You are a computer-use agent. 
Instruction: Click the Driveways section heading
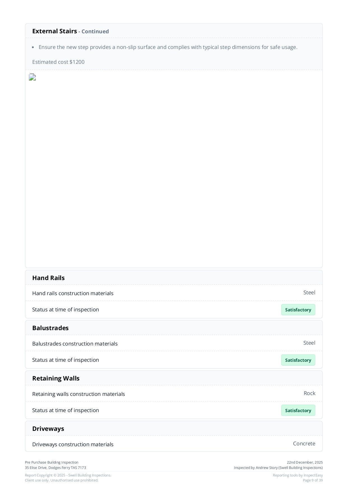pos(48,429)
